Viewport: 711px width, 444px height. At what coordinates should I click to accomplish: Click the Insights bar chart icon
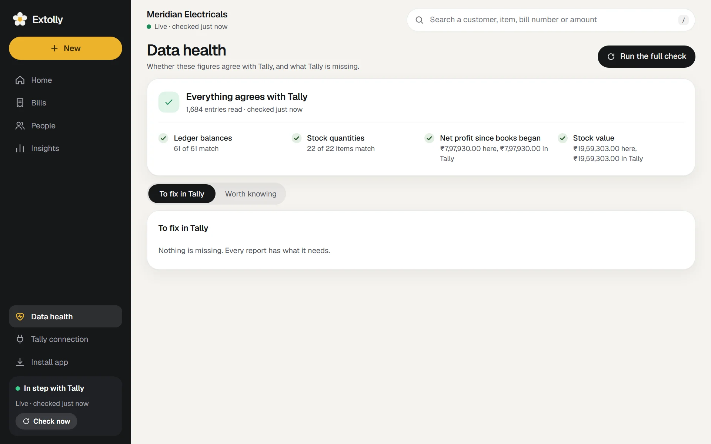point(20,148)
